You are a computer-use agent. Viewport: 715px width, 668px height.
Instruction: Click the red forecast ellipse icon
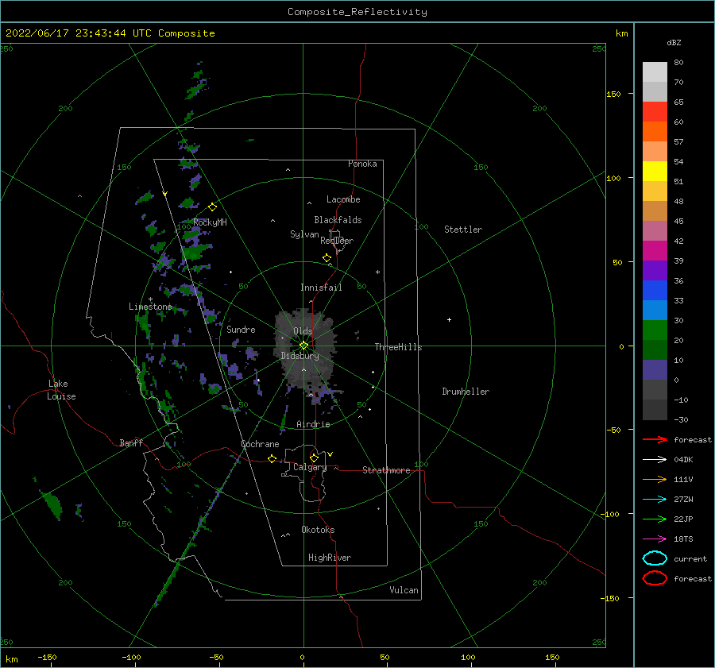tap(655, 578)
